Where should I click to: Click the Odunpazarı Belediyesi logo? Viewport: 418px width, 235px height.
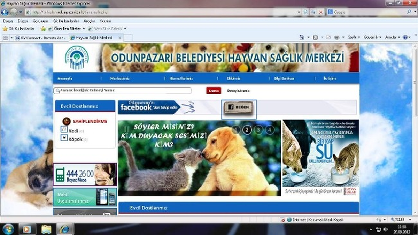77,58
